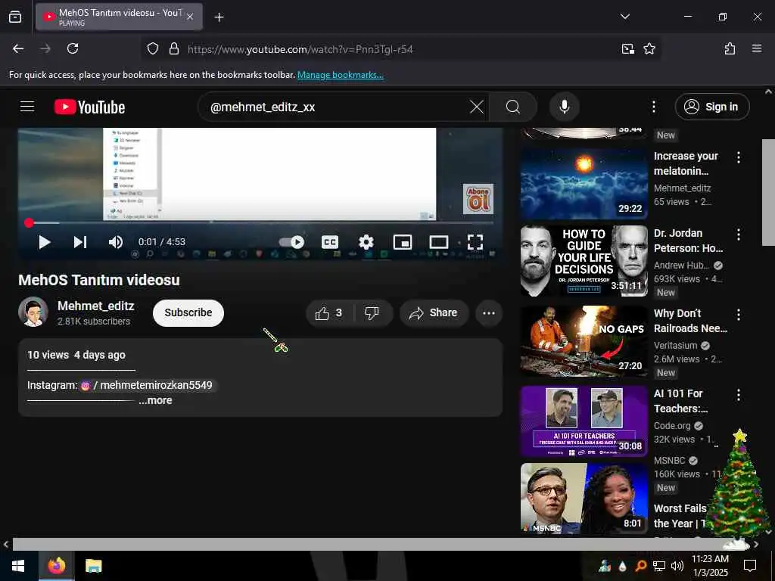
Task: Play the MehOS video
Action: click(45, 242)
